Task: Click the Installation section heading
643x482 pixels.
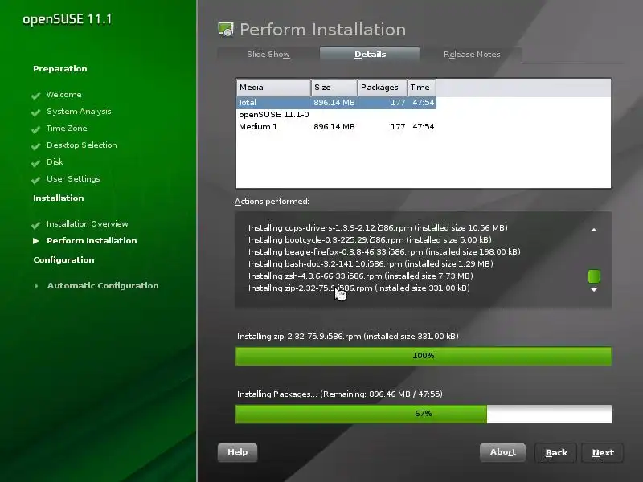Action: (58, 198)
